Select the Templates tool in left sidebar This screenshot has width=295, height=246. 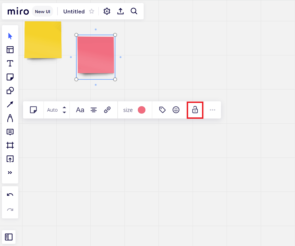coord(10,50)
